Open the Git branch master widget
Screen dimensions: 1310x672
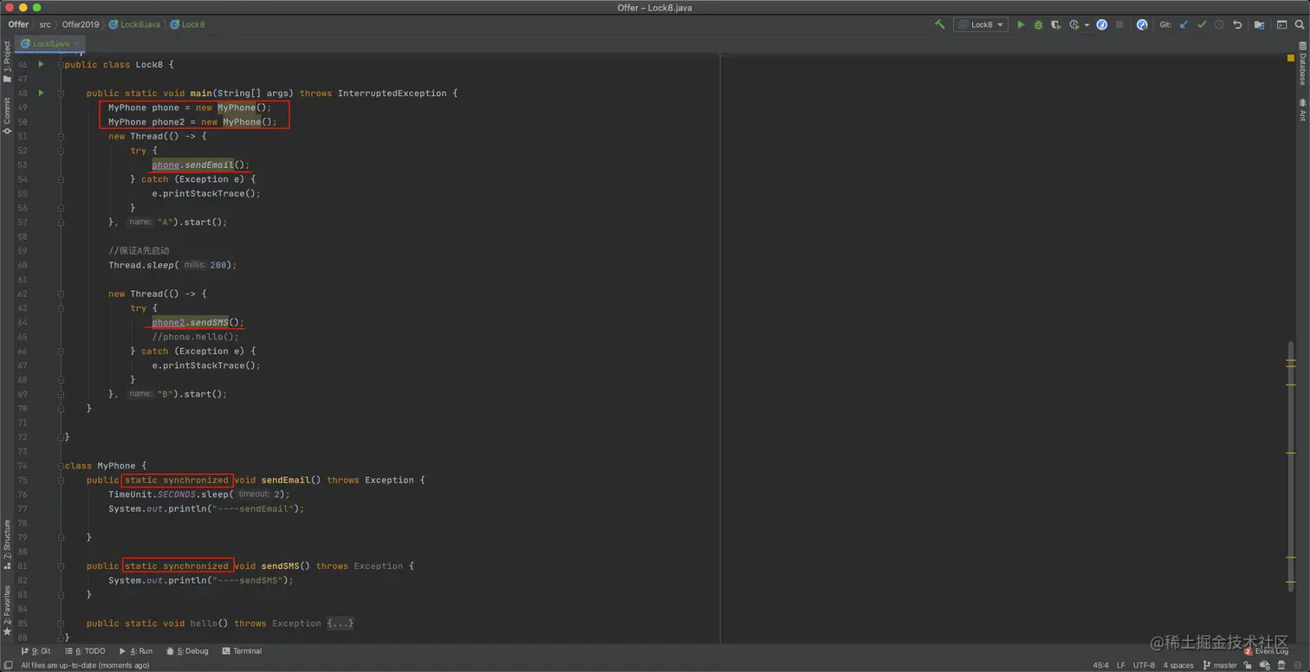1220,665
